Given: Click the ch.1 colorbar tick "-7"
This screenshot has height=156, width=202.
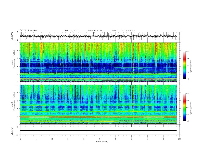Looking at the screenshot, I should tap(188, 79).
